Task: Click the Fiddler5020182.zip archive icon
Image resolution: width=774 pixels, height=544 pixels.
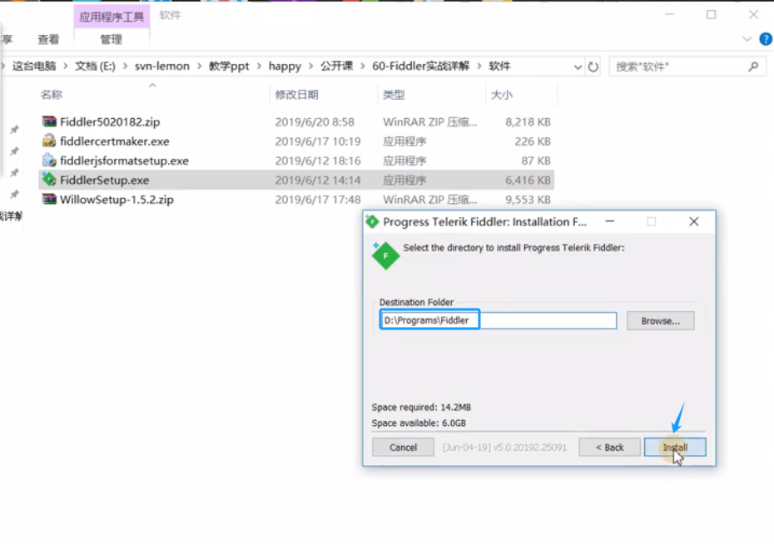Action: (49, 121)
